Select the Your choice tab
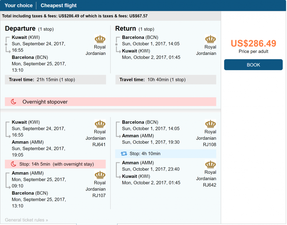The width and height of the screenshot is (287, 225). tap(18, 6)
